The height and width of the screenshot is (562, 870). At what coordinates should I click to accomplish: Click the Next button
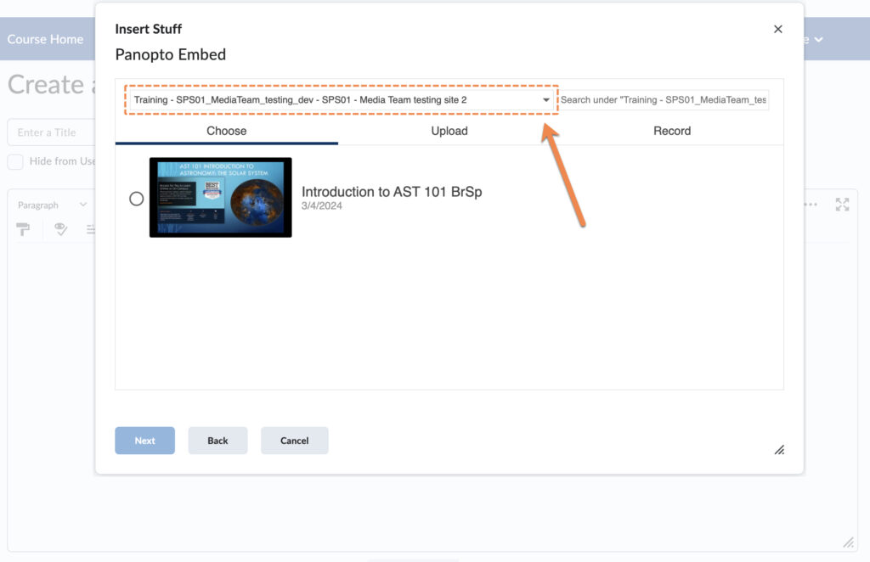point(144,441)
